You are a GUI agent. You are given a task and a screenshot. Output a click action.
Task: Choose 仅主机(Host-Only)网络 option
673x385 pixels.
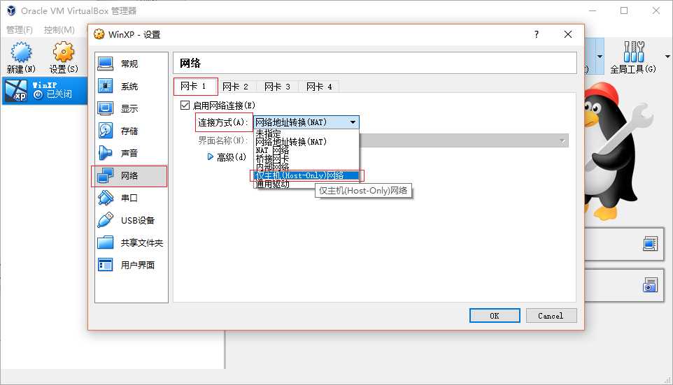(306, 175)
